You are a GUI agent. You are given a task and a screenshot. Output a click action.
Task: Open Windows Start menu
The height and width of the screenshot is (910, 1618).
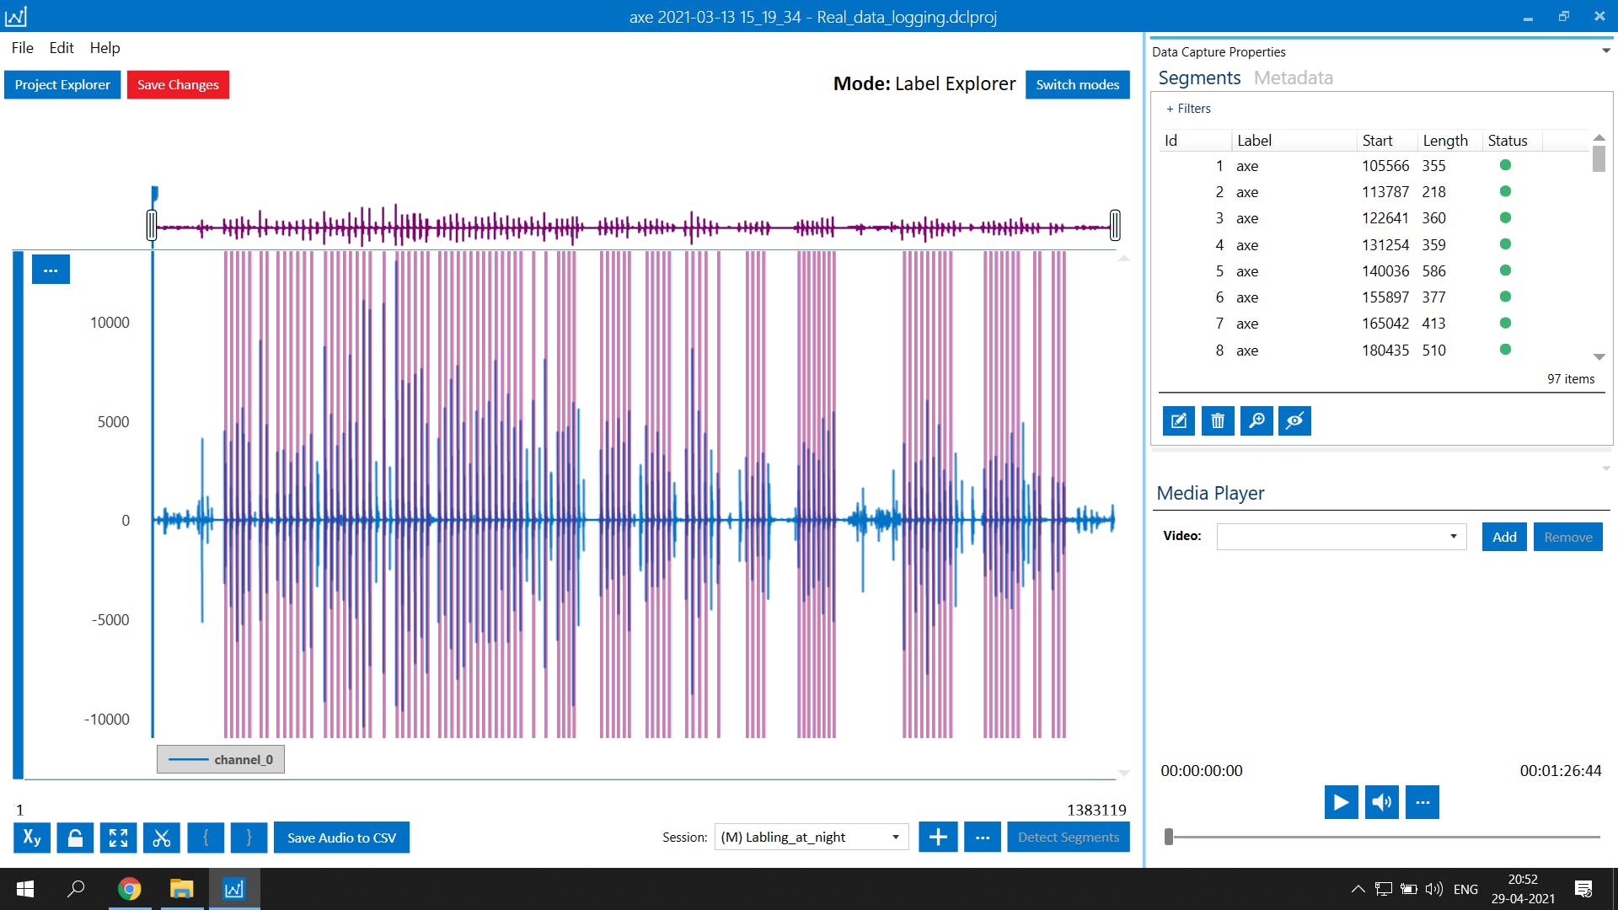25,889
